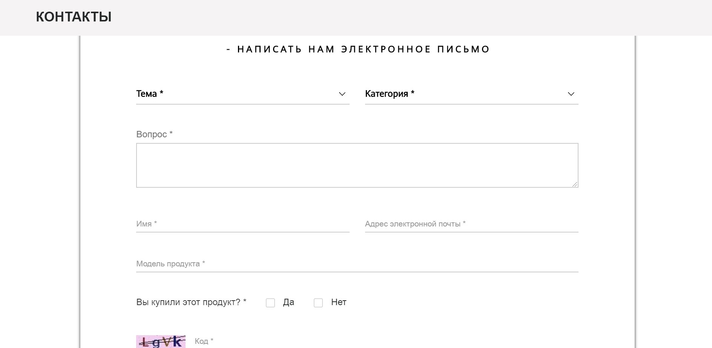Click the chevron arrow in the Категория field
This screenshot has height=348, width=712.
[571, 94]
